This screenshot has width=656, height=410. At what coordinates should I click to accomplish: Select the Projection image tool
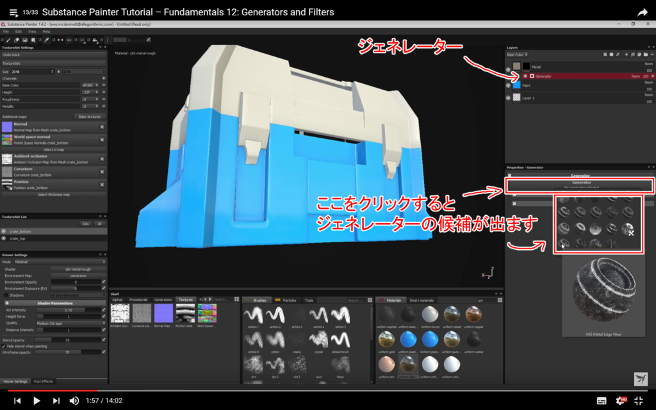point(25,40)
